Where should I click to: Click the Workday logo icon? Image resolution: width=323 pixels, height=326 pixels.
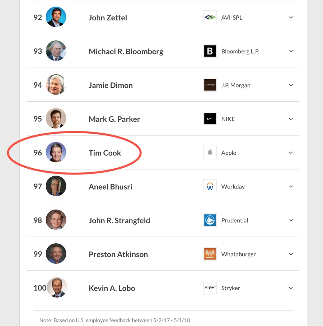tap(210, 186)
